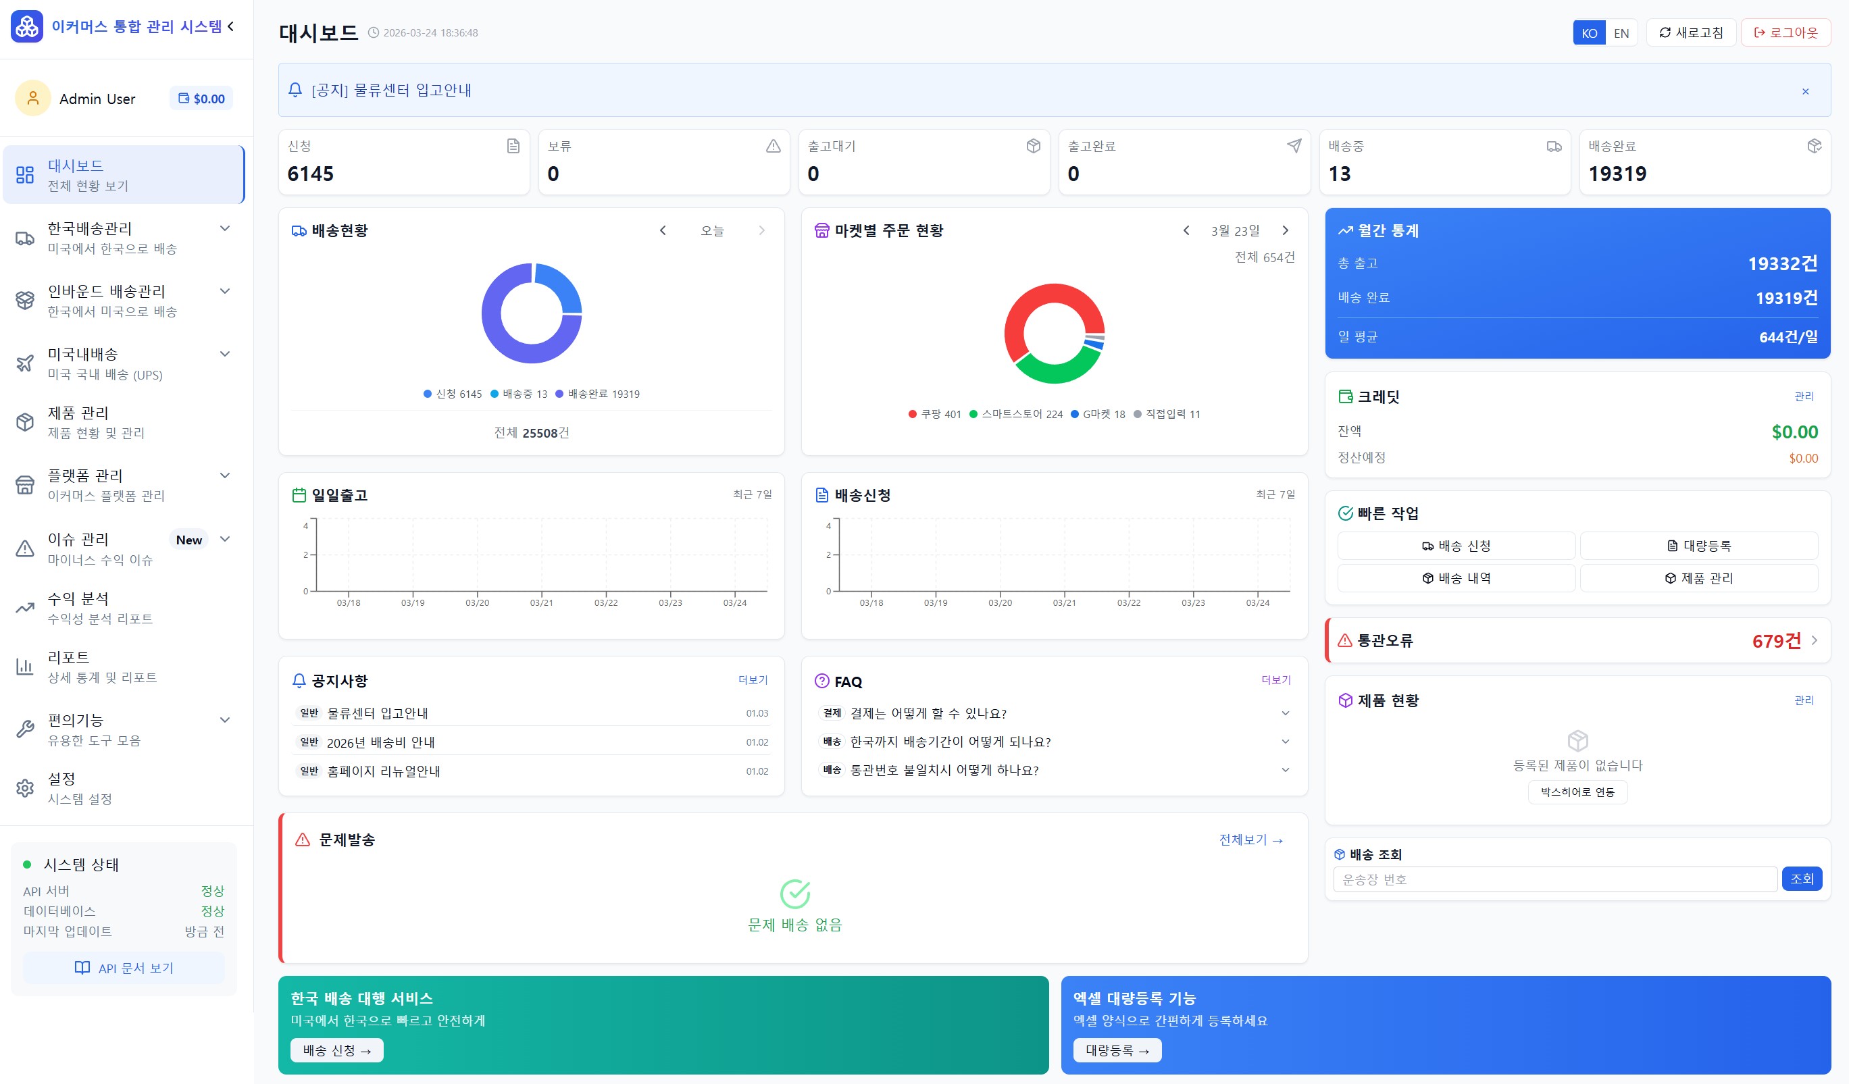1849x1084 pixels.
Task: Select KO language option
Action: [1590, 32]
